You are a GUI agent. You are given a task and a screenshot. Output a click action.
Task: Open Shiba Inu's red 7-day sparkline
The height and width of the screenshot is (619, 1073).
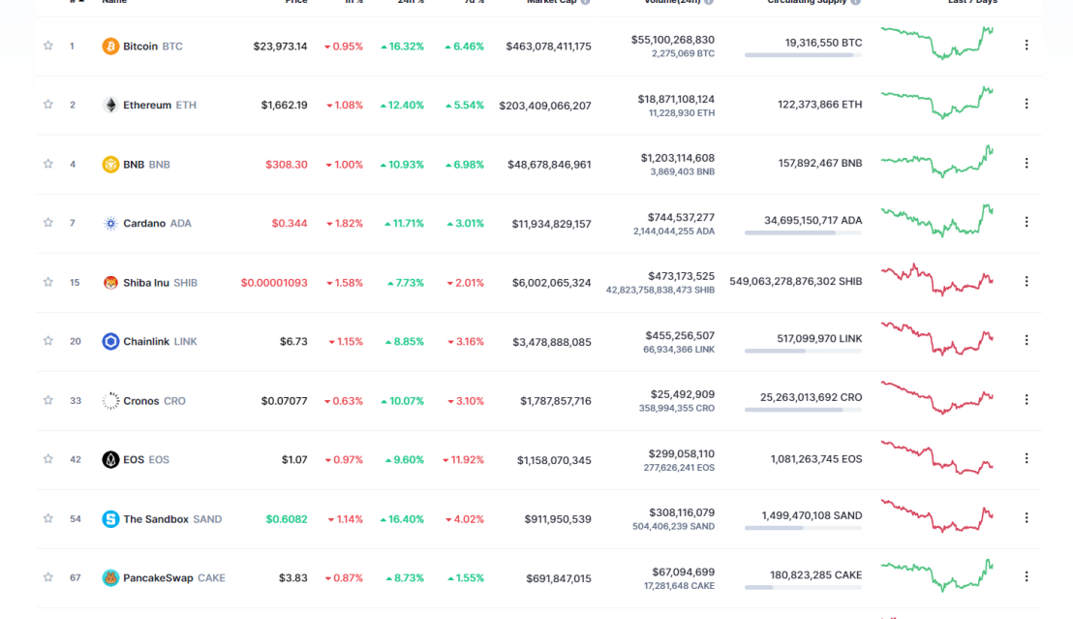[937, 279]
